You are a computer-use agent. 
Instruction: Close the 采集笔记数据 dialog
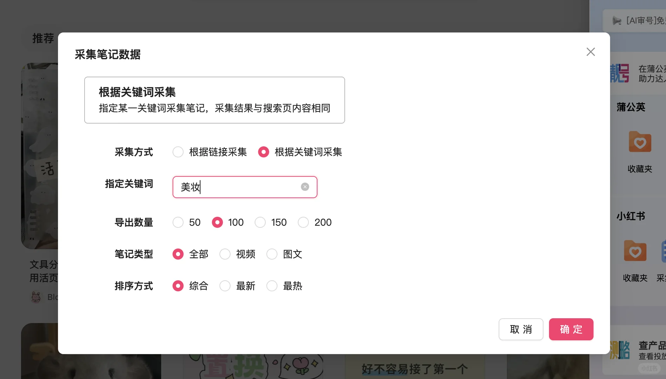click(591, 52)
